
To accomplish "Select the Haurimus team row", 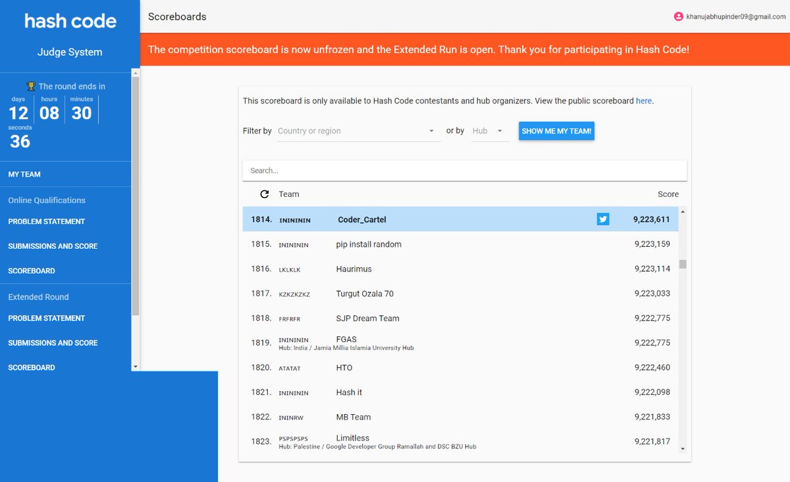I will click(x=460, y=269).
